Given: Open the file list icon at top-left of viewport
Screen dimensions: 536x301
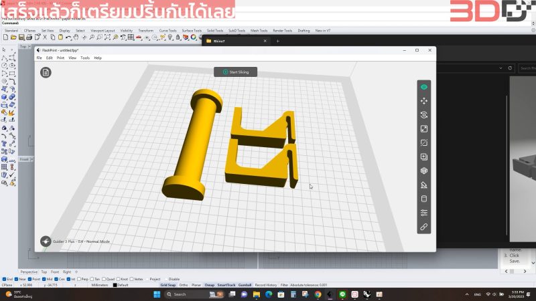Looking at the screenshot, I should [x=46, y=72].
